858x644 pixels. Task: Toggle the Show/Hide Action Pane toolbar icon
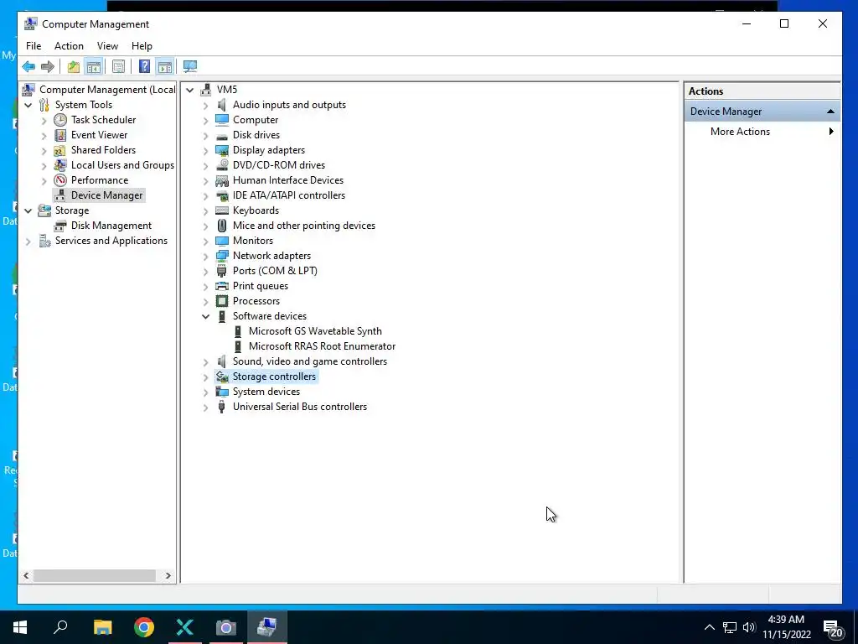[165, 67]
